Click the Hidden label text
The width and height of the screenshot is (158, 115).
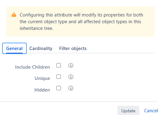point(42,90)
